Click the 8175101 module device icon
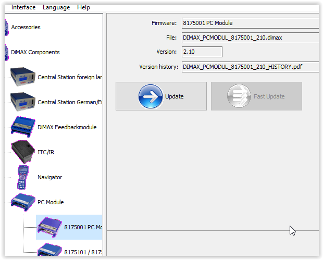323x260 pixels. click(x=49, y=250)
